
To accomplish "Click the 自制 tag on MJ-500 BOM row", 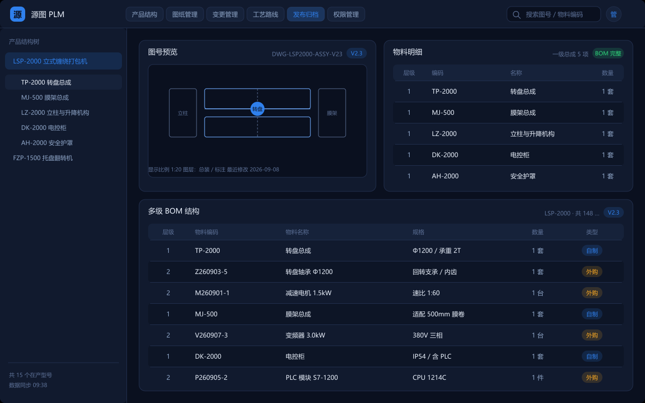I will click(592, 314).
